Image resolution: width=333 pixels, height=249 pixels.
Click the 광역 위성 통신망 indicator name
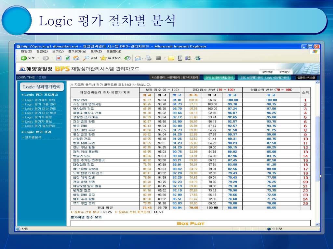click(86, 152)
